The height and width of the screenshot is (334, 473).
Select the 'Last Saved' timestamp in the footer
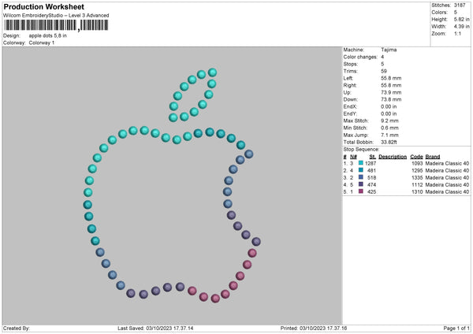pyautogui.click(x=155, y=328)
